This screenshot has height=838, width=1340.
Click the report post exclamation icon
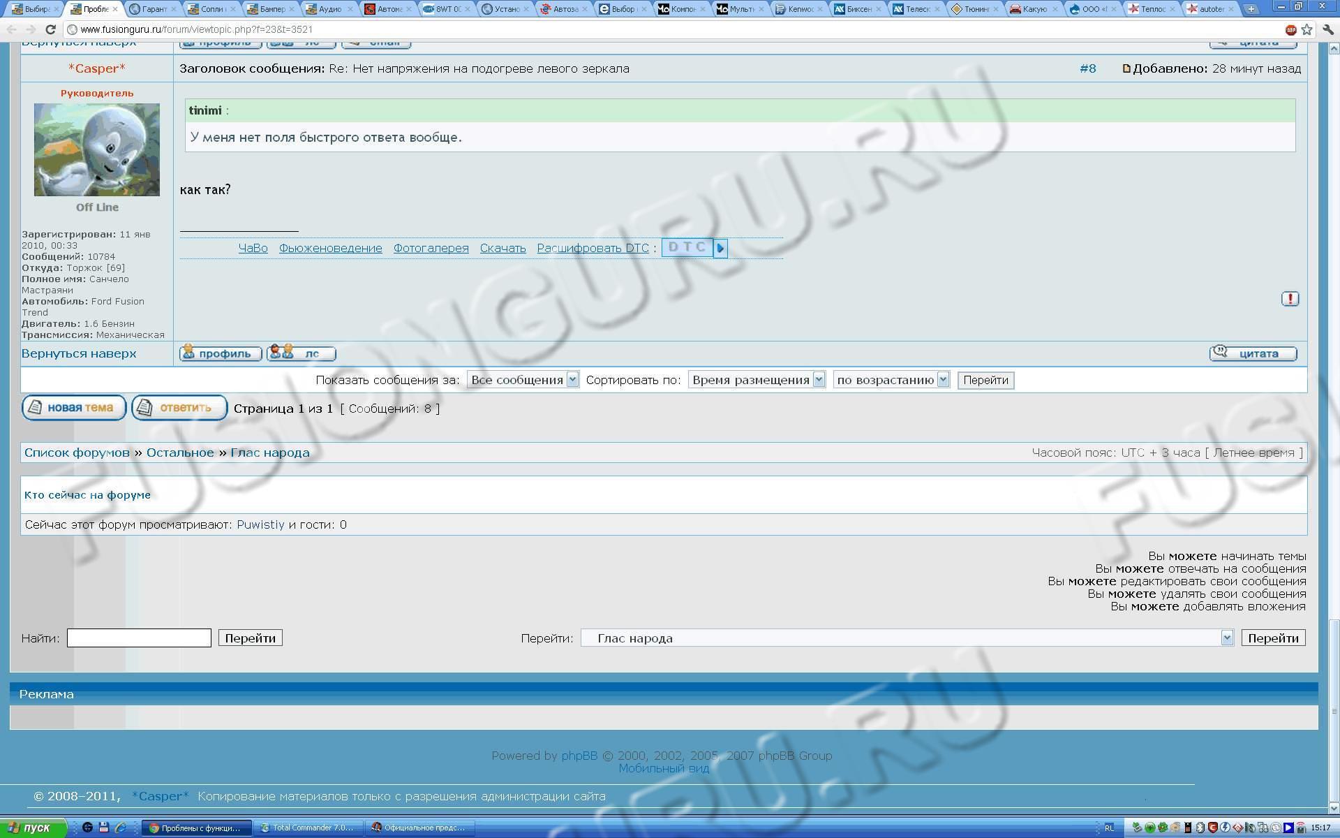point(1290,299)
